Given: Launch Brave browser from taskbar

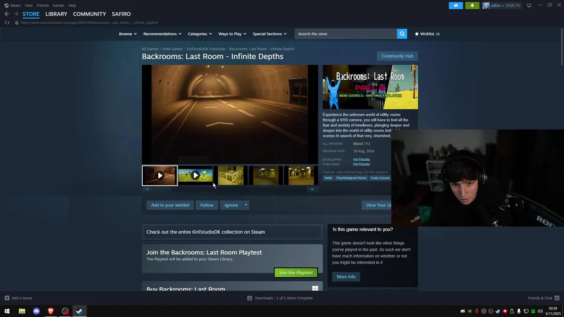Looking at the screenshot, I should coord(51,311).
